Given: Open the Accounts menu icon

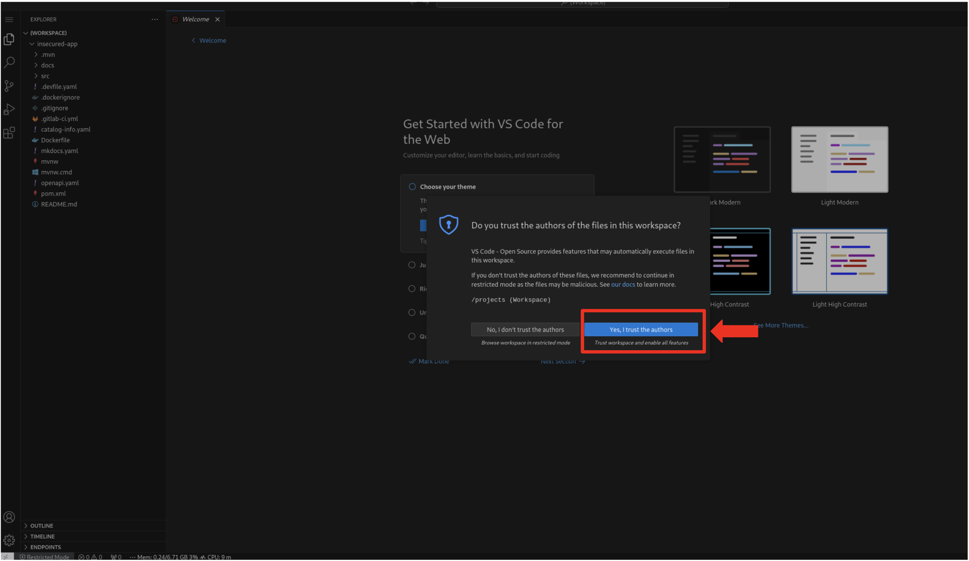Looking at the screenshot, I should point(9,517).
